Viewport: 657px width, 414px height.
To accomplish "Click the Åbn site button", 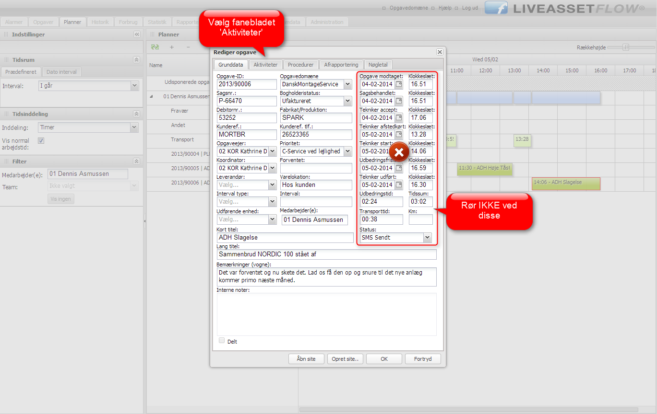I will [x=306, y=359].
